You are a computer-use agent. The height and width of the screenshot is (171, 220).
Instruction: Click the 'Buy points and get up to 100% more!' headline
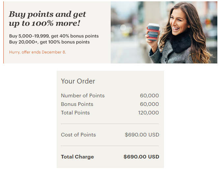[47, 18]
